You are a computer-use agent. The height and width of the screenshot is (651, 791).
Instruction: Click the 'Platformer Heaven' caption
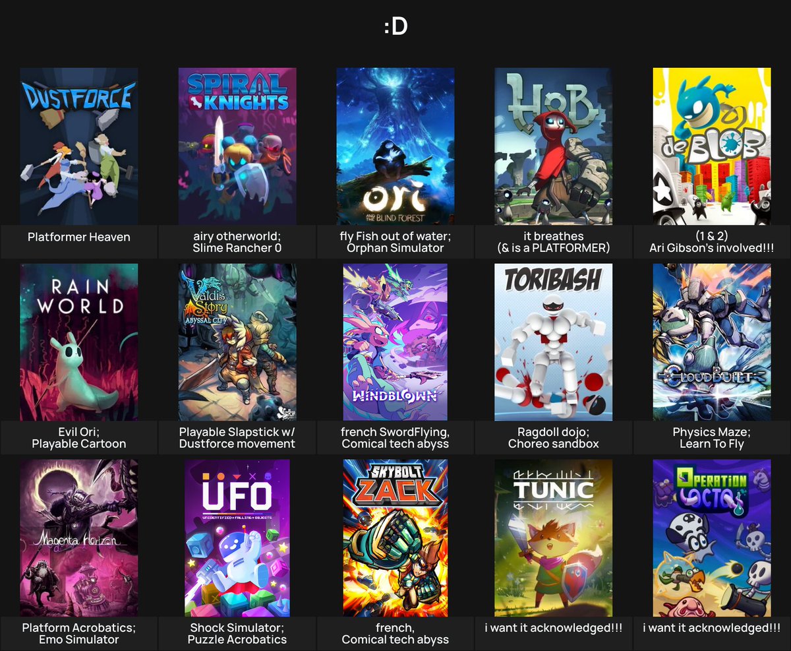79,237
